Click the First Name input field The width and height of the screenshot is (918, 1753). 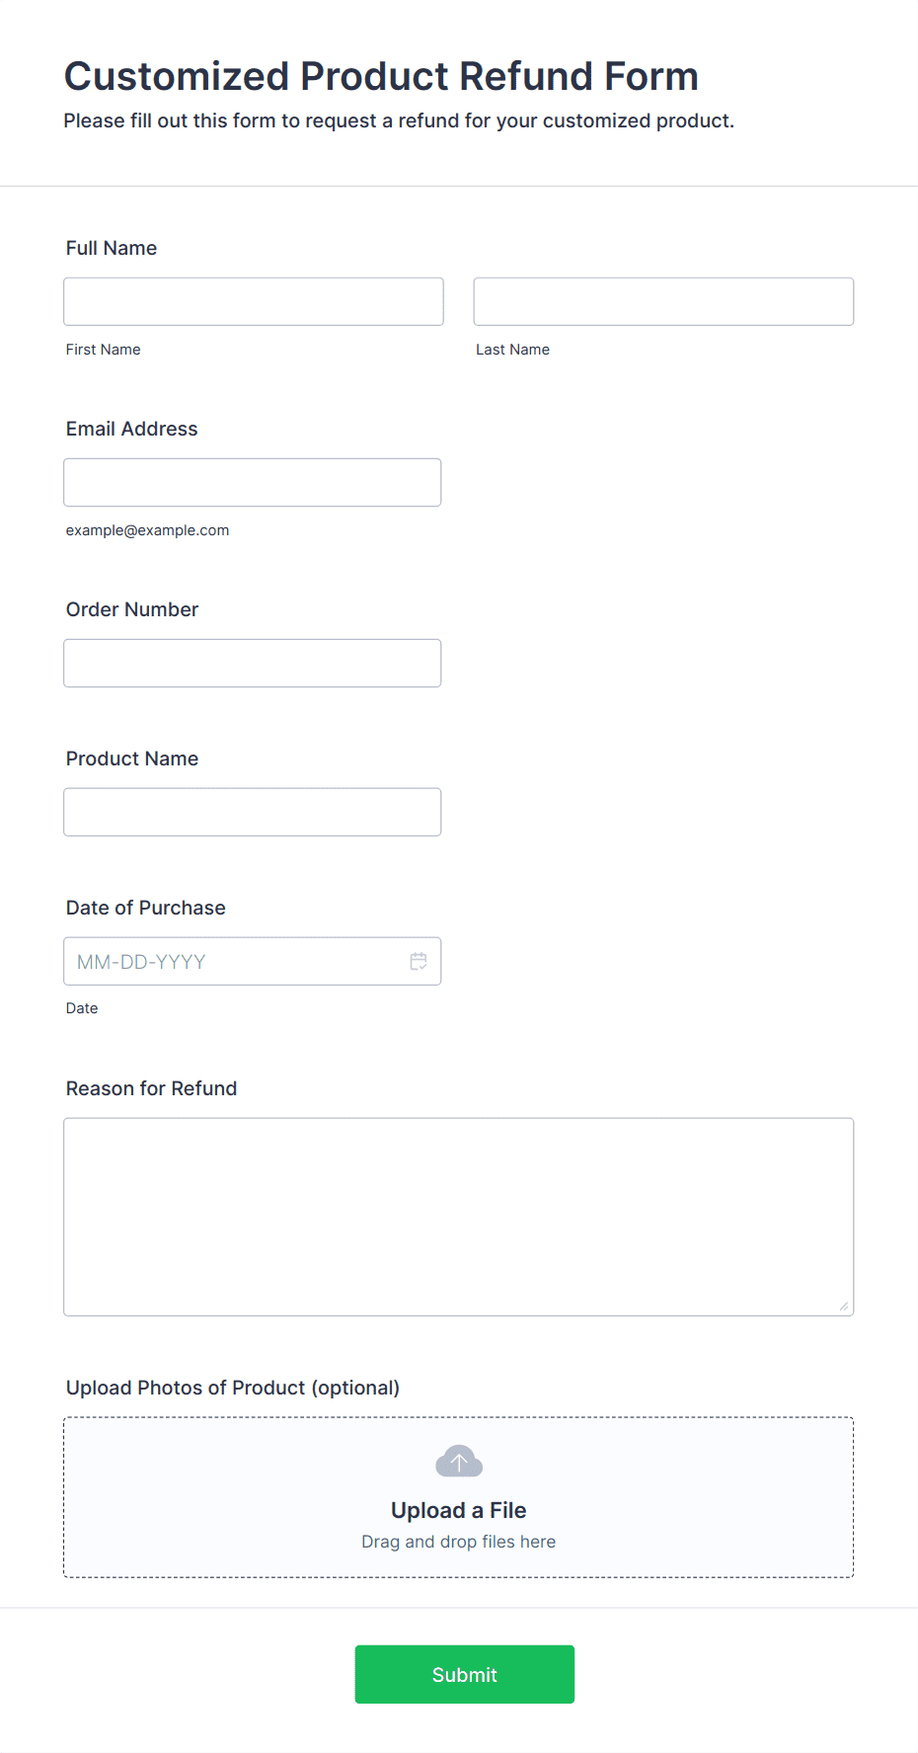[x=254, y=301]
